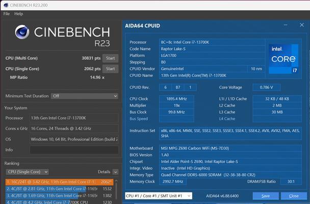Select the 16C/24T i7-13700K ranking entry
The height and width of the screenshot is (204, 310).
tap(59, 182)
